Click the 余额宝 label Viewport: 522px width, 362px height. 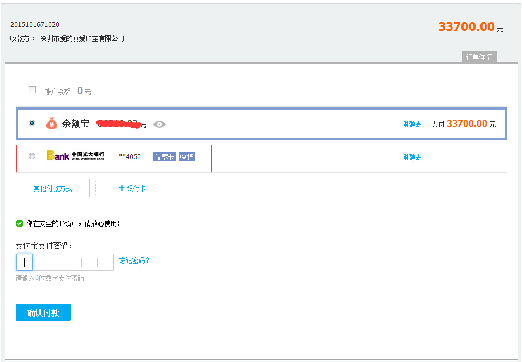(76, 124)
